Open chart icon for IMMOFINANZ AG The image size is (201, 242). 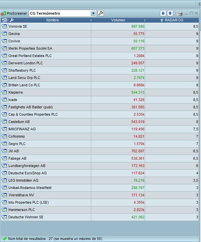click(x=4, y=129)
